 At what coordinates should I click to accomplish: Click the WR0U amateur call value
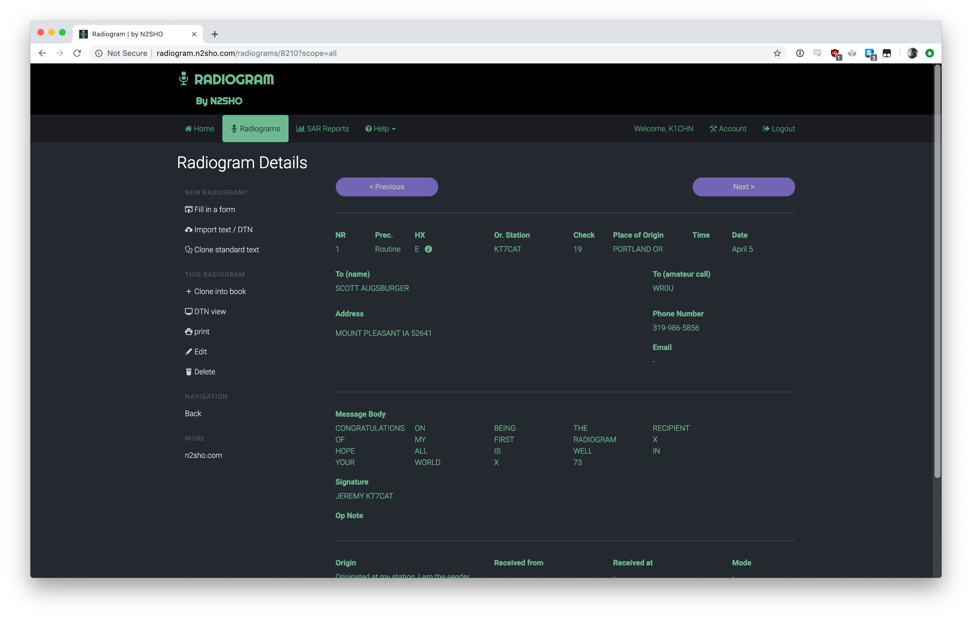click(x=663, y=288)
